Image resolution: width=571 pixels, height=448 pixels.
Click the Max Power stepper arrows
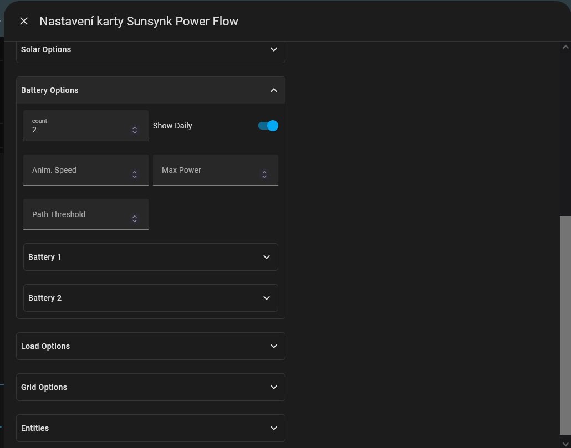point(264,174)
